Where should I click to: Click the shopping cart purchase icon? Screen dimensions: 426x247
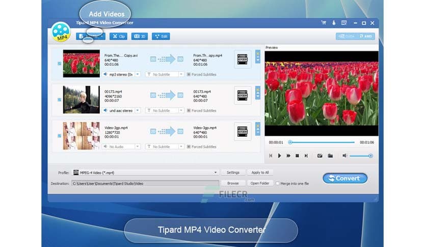point(324,23)
